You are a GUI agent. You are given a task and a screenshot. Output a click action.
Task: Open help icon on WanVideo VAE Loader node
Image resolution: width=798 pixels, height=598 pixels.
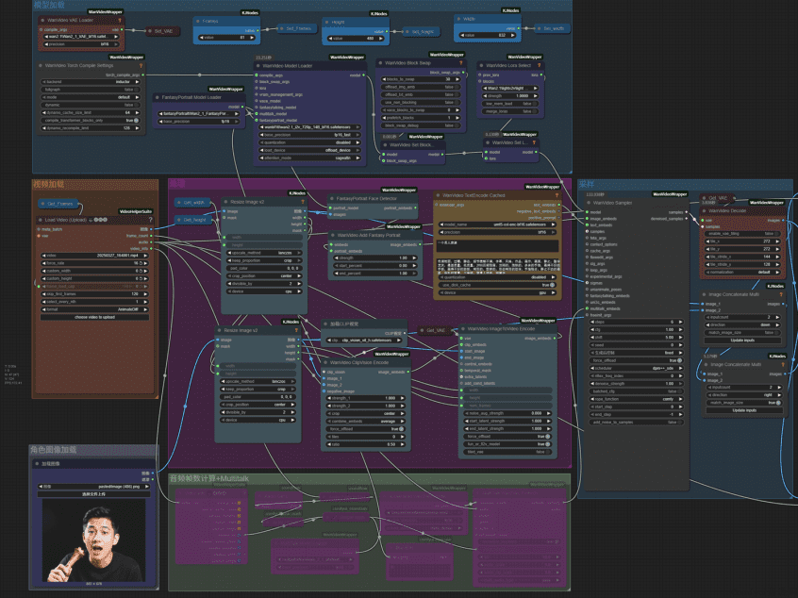coord(120,21)
